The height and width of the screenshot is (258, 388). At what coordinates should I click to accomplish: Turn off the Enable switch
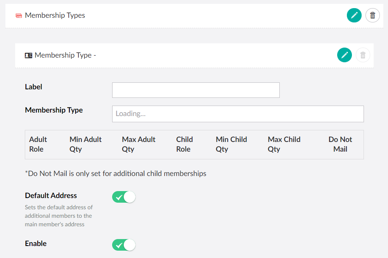click(x=123, y=244)
